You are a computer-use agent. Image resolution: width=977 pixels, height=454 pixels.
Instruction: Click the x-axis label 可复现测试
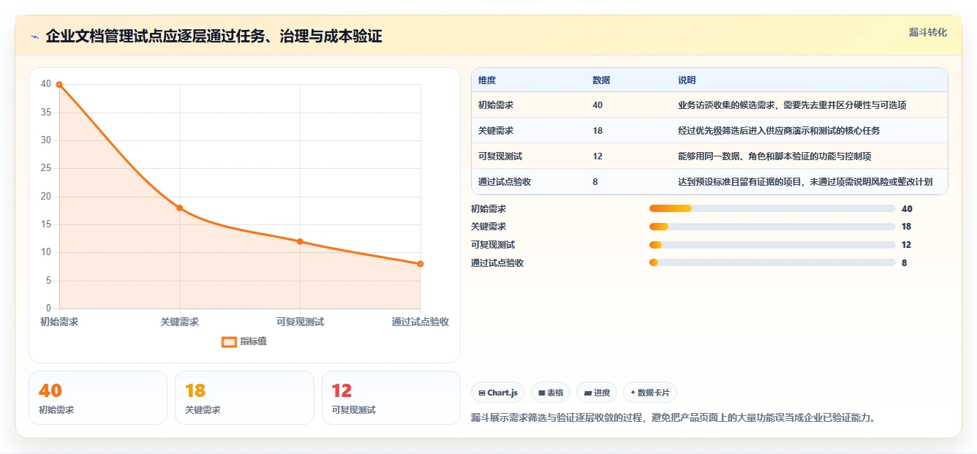(300, 322)
